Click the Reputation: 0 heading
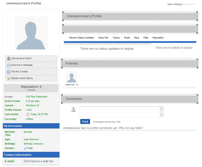Screen dimensions: 202x167 [31, 87]
